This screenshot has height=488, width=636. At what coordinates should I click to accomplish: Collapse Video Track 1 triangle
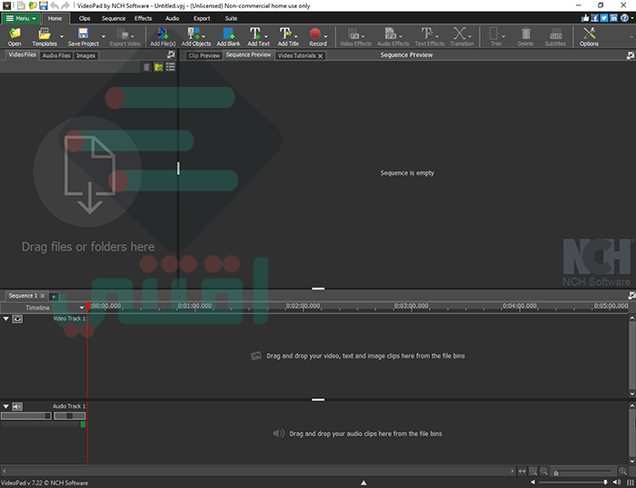click(5, 318)
